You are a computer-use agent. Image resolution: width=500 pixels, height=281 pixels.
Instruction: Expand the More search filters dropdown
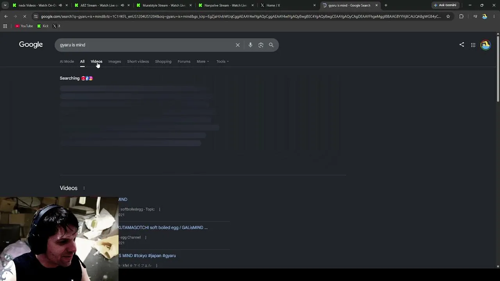point(203,61)
